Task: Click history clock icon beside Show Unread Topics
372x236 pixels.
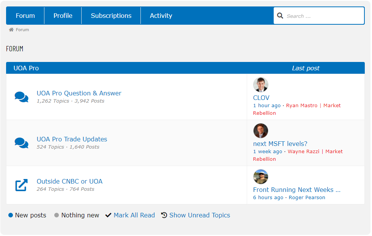Action: pos(164,215)
